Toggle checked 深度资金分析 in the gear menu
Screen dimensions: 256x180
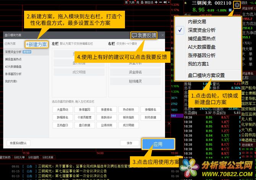coord(208,30)
